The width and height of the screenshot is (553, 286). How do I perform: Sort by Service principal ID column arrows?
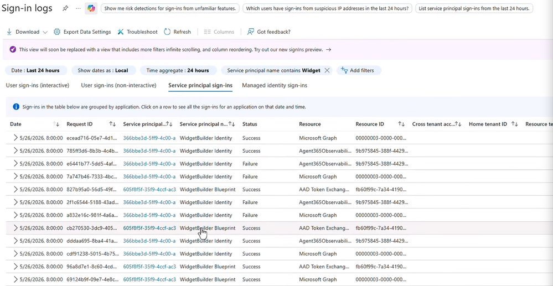169,124
